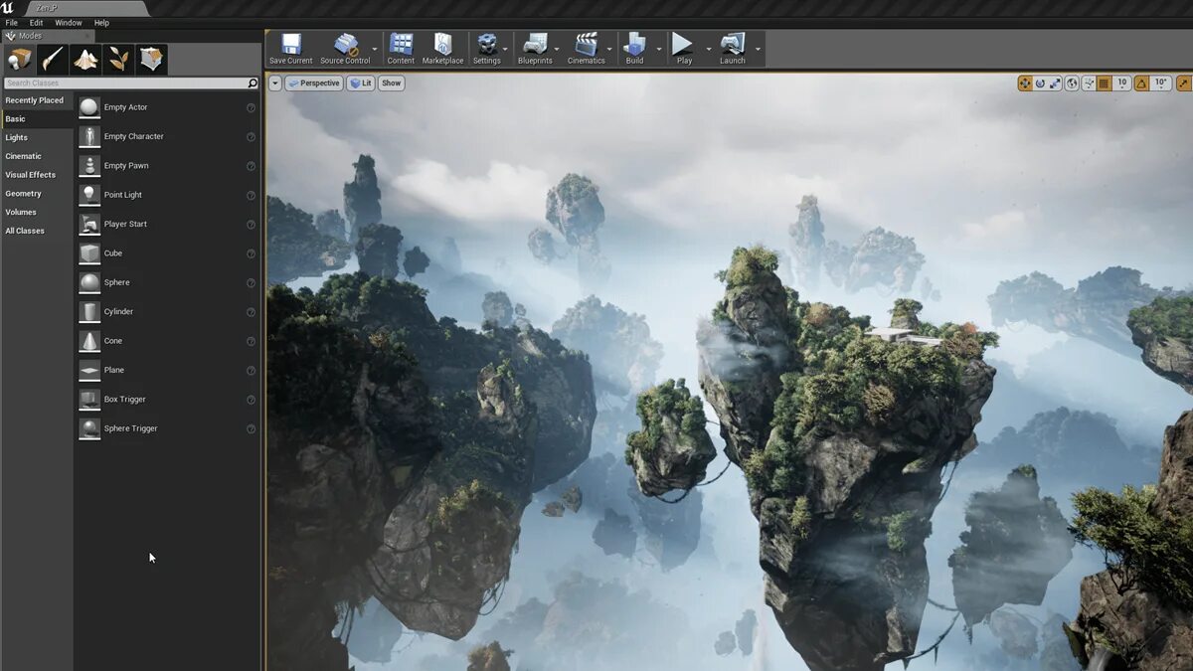The height and width of the screenshot is (671, 1193).
Task: Select Empty Character entry
Action: click(x=167, y=136)
